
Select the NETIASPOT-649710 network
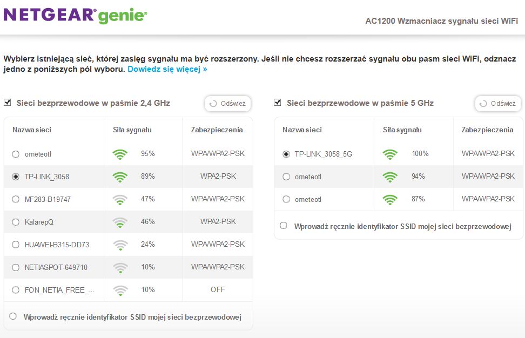pyautogui.click(x=16, y=267)
